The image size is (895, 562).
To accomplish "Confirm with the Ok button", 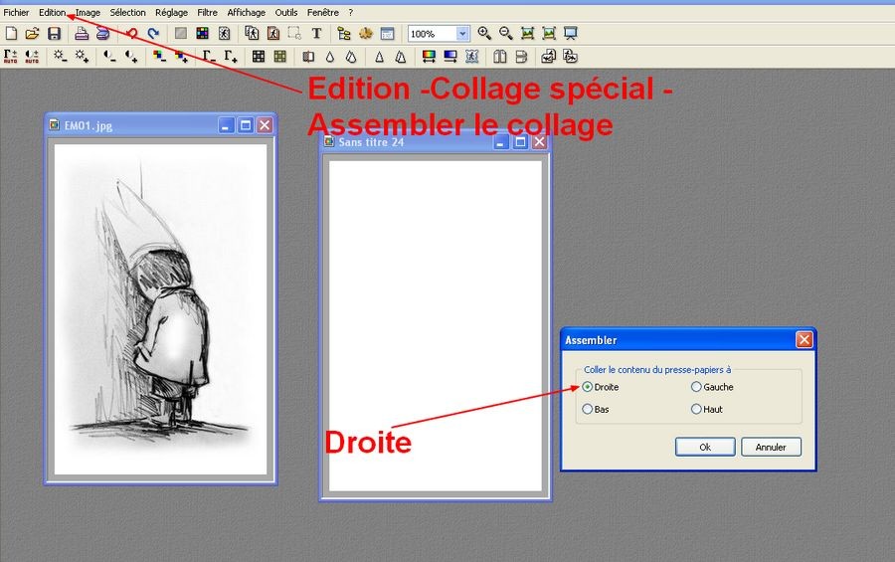I will (x=704, y=448).
